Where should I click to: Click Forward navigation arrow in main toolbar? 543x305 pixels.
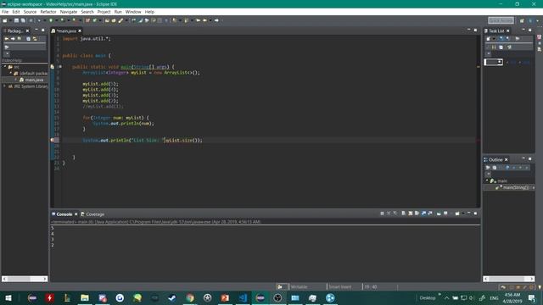(216, 20)
